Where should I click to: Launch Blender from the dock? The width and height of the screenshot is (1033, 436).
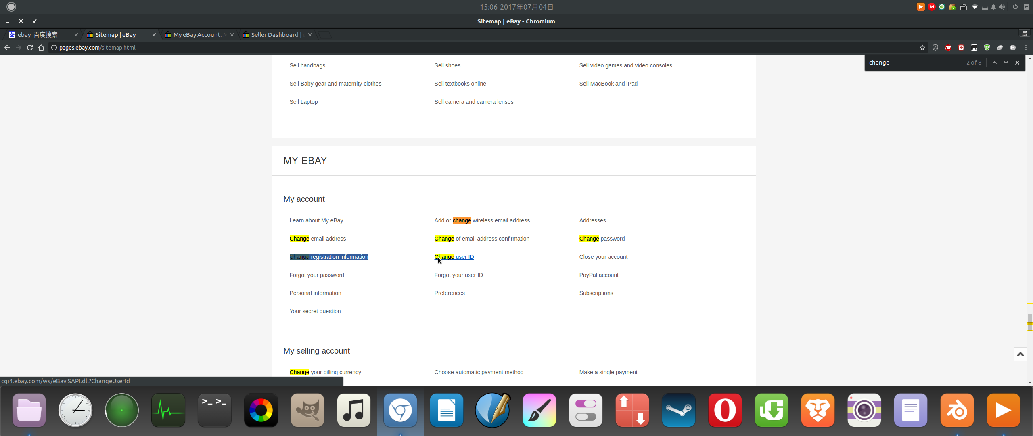point(957,410)
